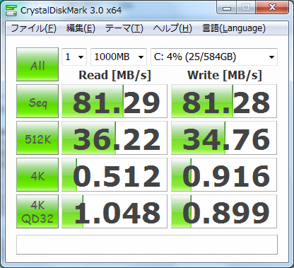Viewport: 294px width, 268px height.
Task: Click the CrystalDiskMark app icon in title bar
Action: [x=11, y=11]
